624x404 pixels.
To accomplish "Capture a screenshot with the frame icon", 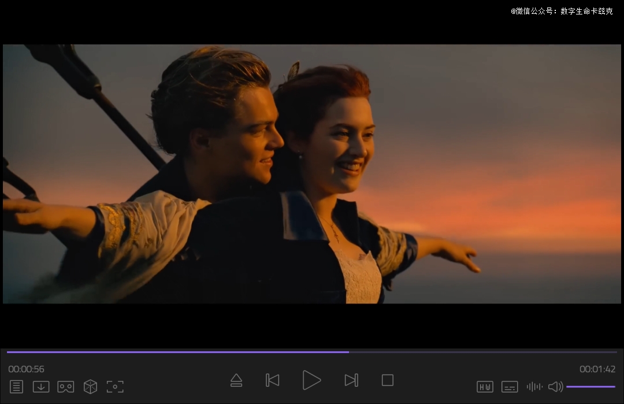I will (x=115, y=387).
